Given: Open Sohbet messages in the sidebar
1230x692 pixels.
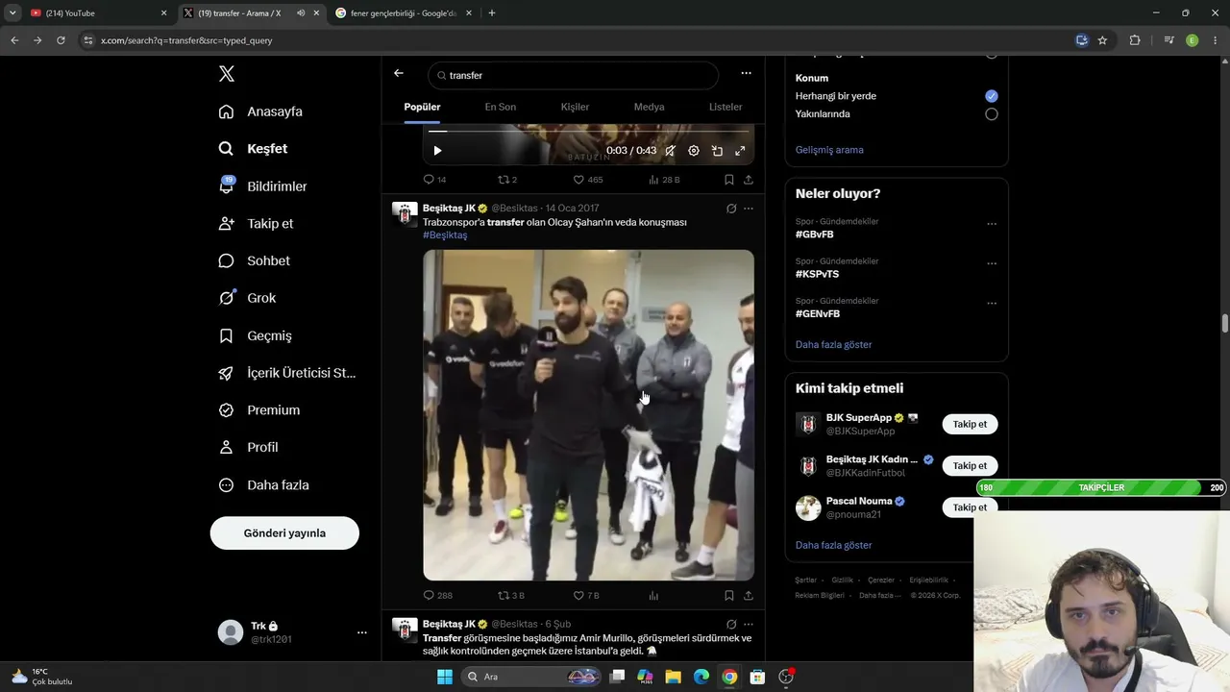Looking at the screenshot, I should click(254, 260).
